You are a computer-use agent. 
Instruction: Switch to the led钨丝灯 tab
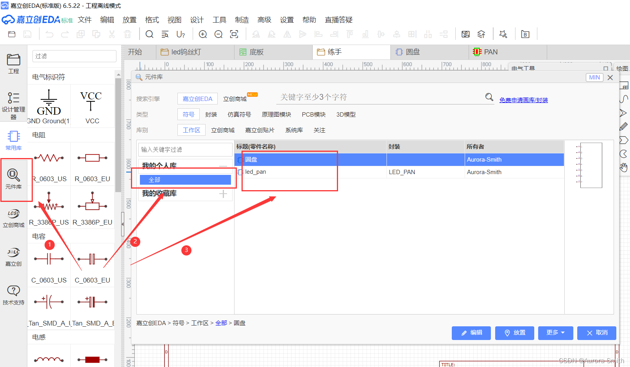(x=195, y=52)
